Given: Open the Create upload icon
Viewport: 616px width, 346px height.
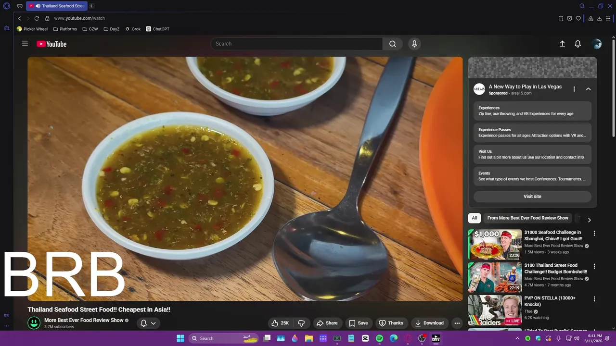Looking at the screenshot, I should 562,44.
